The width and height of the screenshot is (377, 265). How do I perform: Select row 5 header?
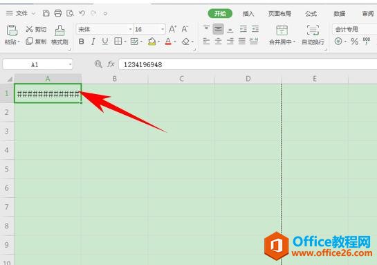(x=7, y=169)
